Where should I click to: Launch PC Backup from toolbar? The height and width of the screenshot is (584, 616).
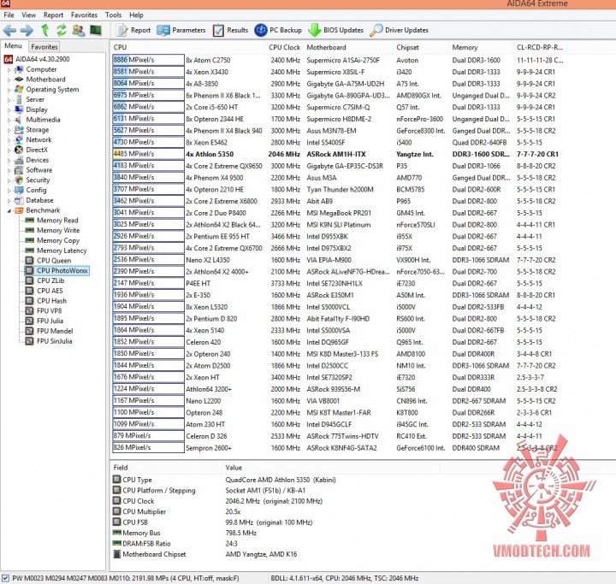point(278,30)
